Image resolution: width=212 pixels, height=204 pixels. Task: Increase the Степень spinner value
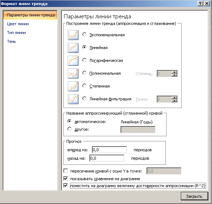(174, 72)
